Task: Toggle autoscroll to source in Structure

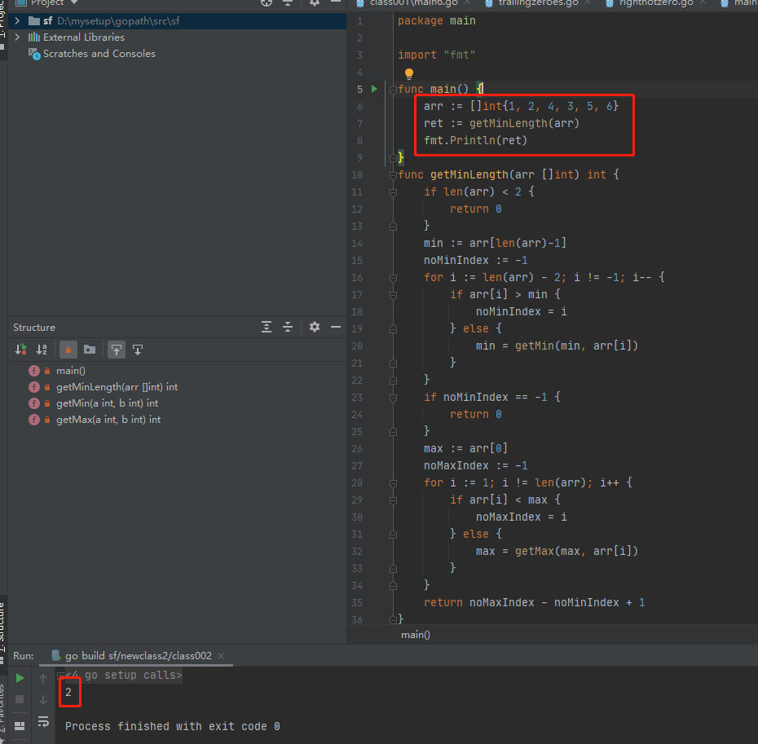Action: point(117,350)
